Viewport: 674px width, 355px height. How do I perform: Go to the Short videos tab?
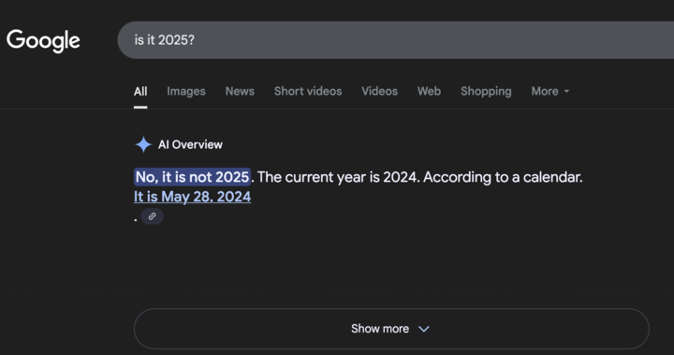click(x=308, y=91)
